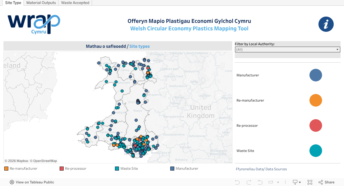Click the redo arrow icon
This screenshot has width=344, height=186.
[249, 182]
